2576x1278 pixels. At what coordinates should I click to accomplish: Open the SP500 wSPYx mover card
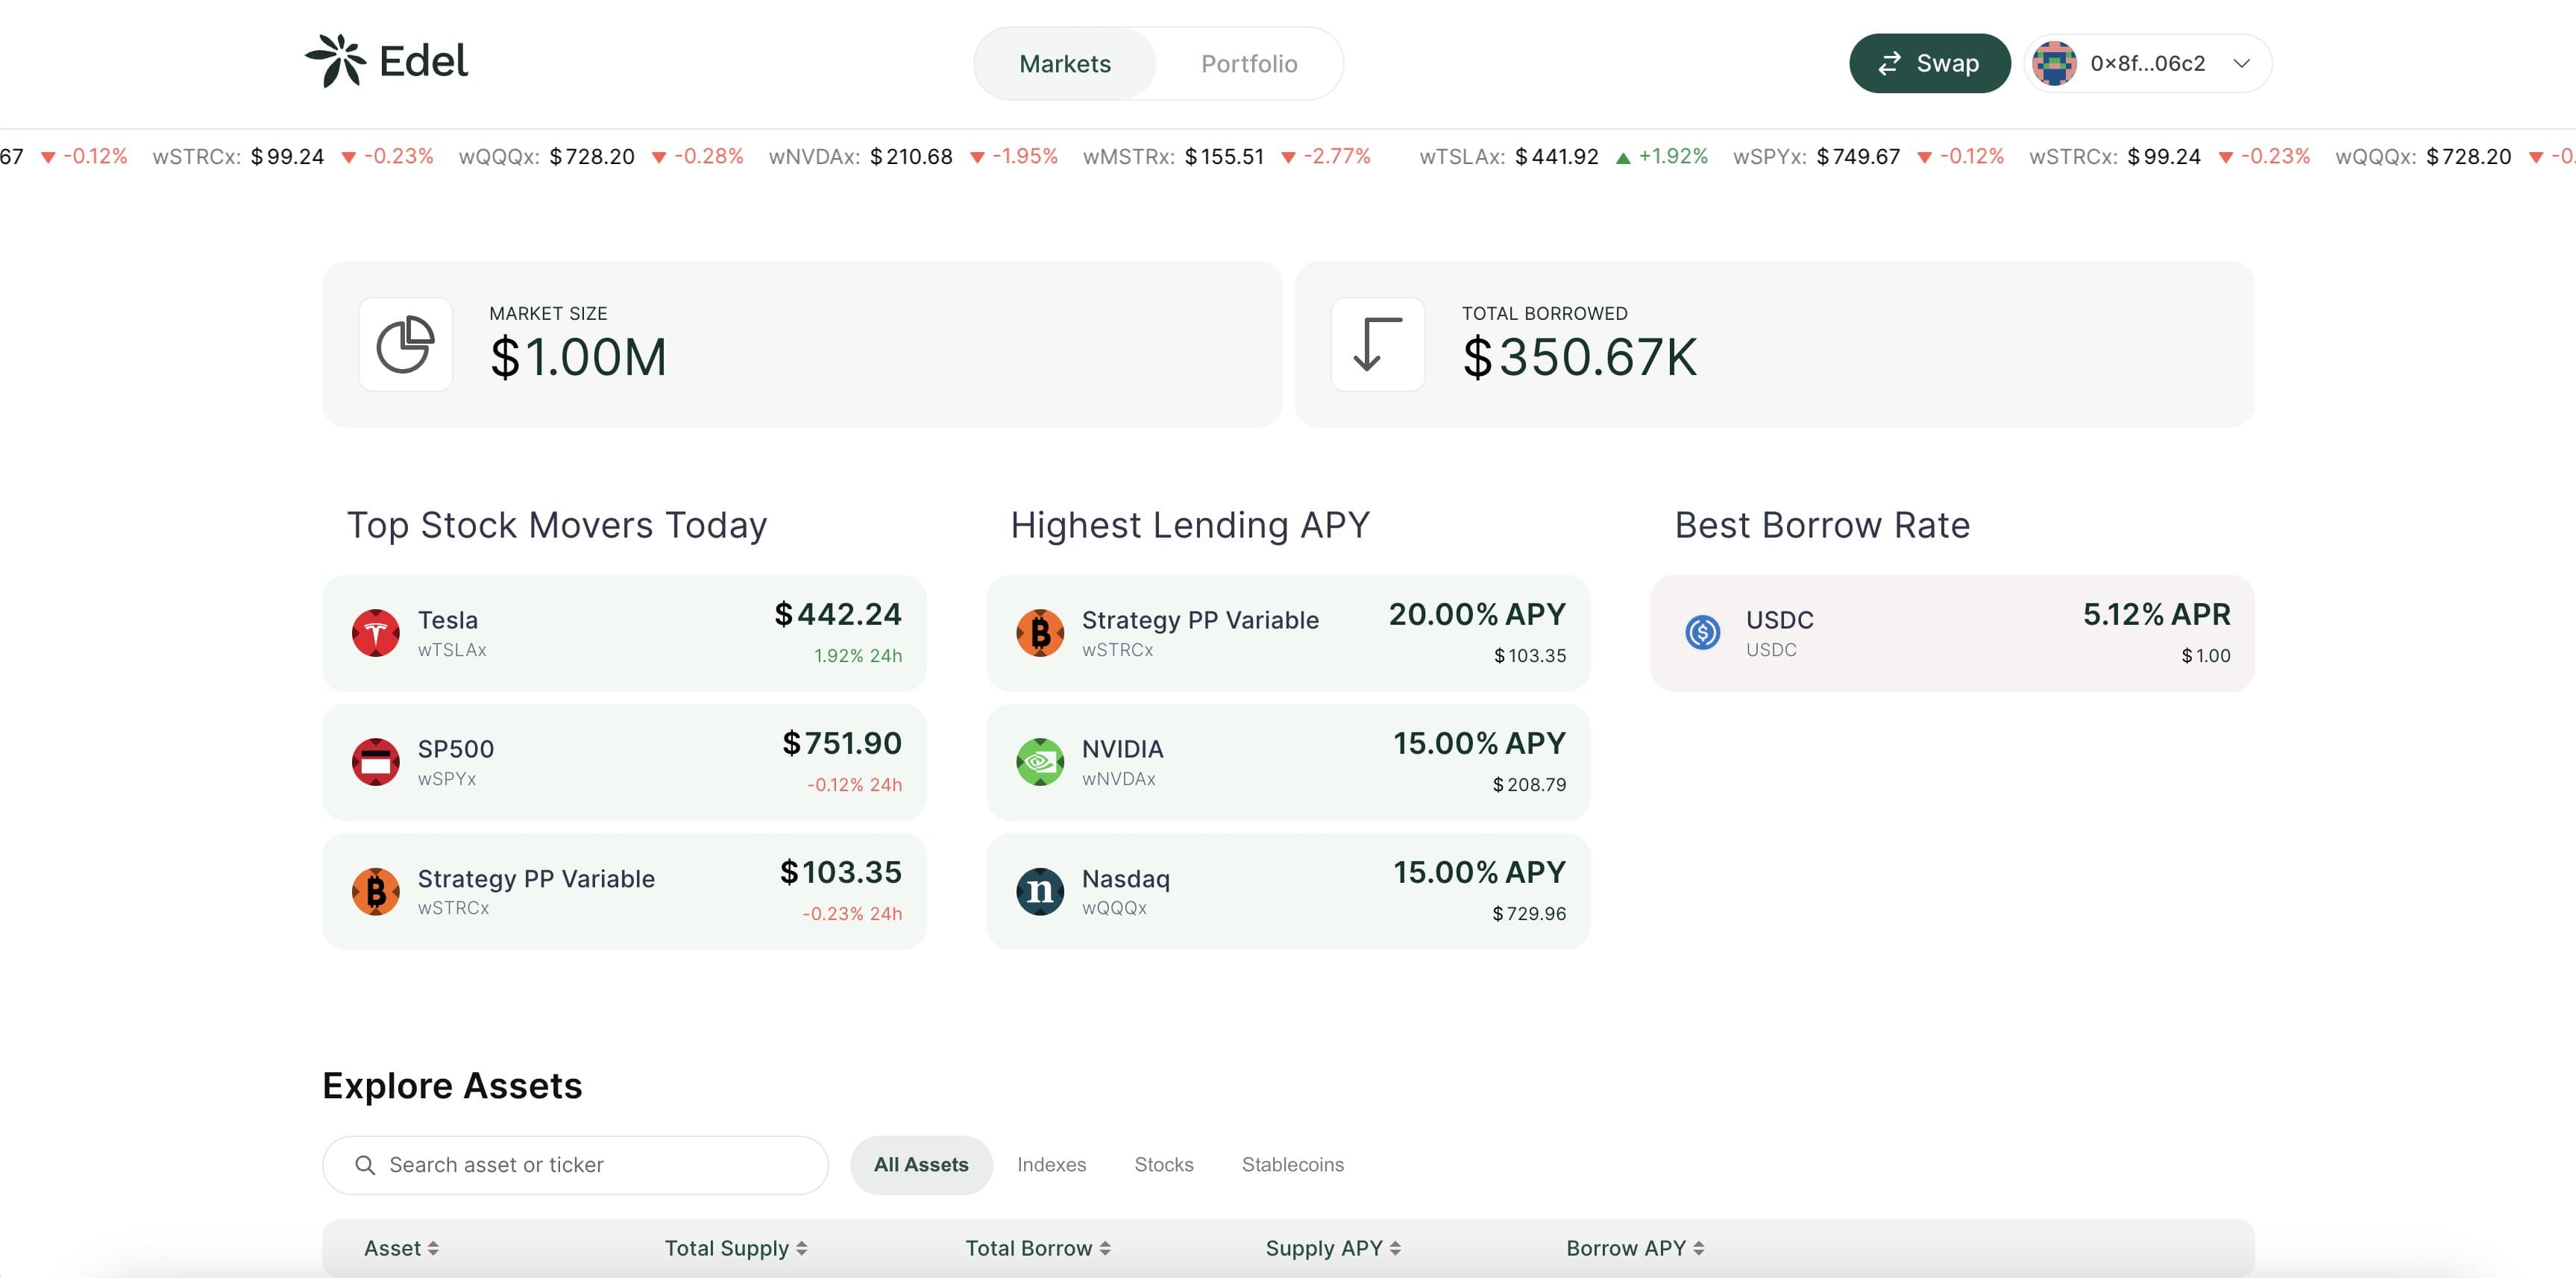624,762
